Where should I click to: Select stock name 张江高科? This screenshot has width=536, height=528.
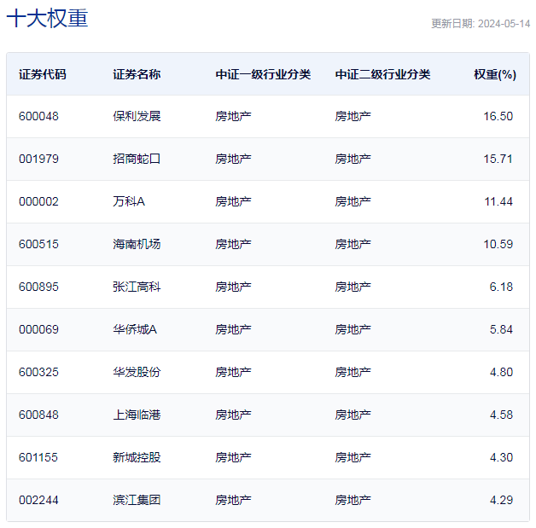pos(137,287)
